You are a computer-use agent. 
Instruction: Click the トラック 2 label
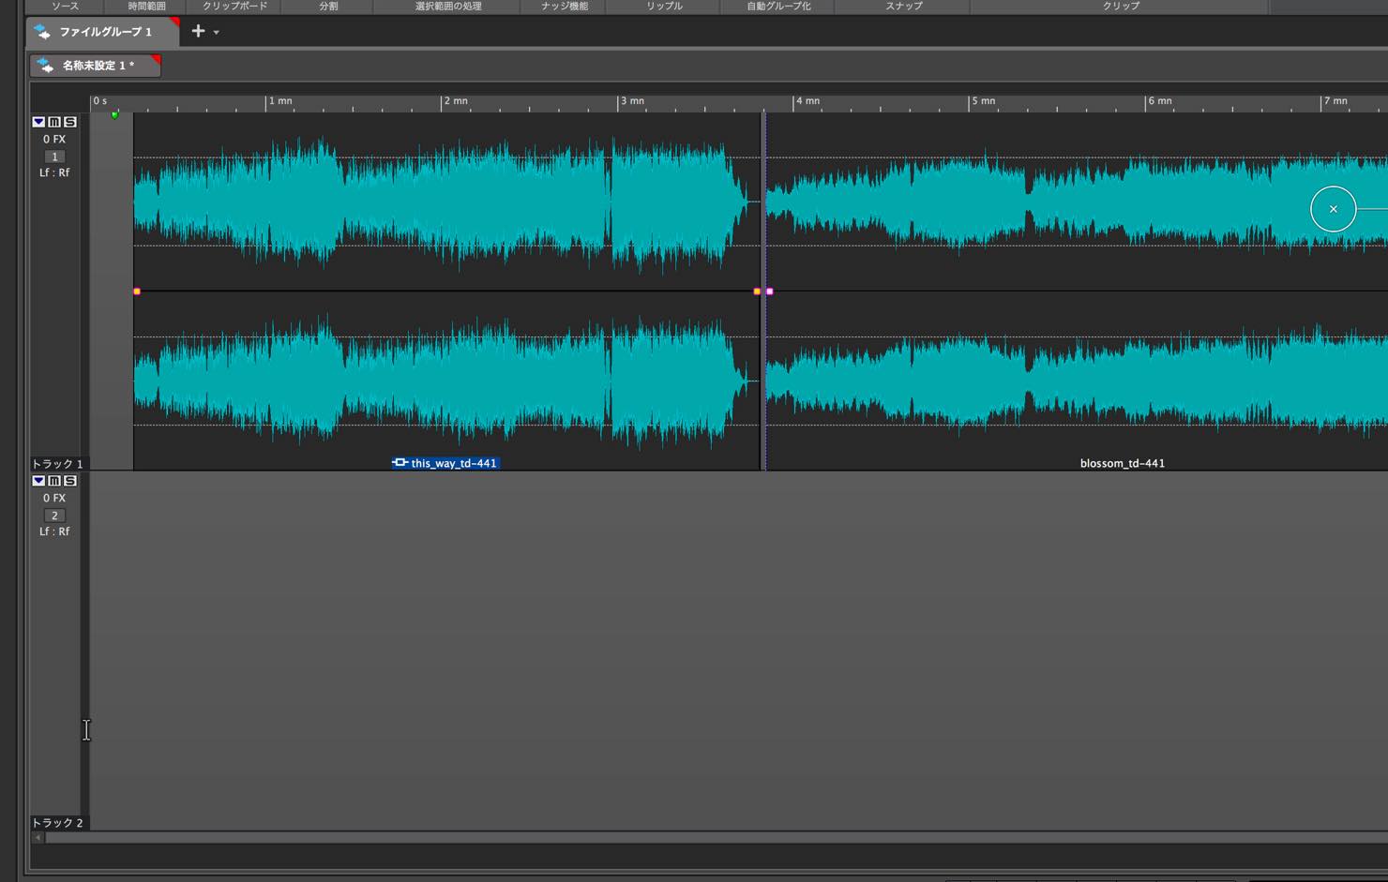pyautogui.click(x=57, y=823)
